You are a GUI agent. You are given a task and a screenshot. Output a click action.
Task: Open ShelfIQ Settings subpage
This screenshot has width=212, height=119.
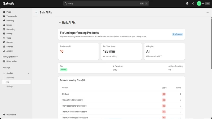click(x=10, y=86)
